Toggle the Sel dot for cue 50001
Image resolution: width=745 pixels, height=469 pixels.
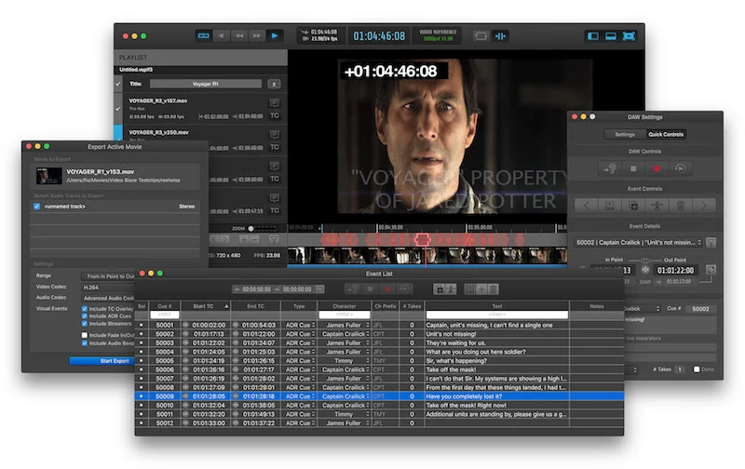tap(142, 325)
